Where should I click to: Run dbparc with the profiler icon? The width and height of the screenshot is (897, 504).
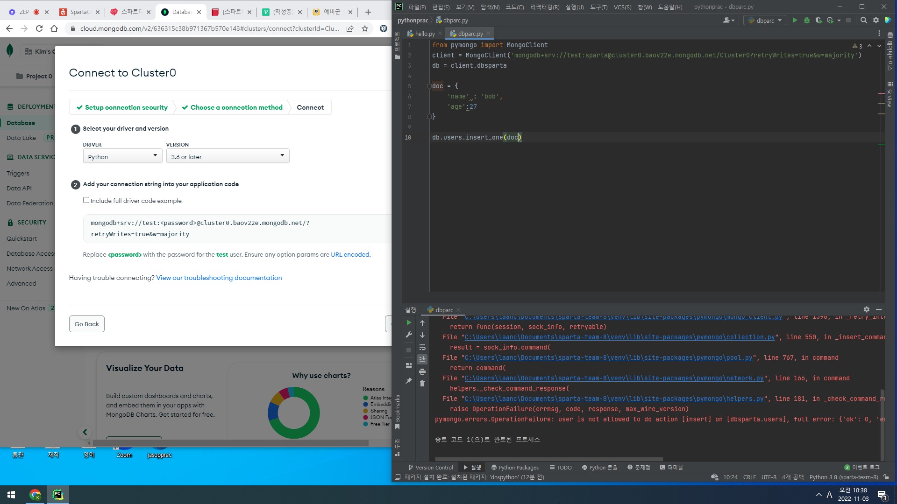[830, 20]
